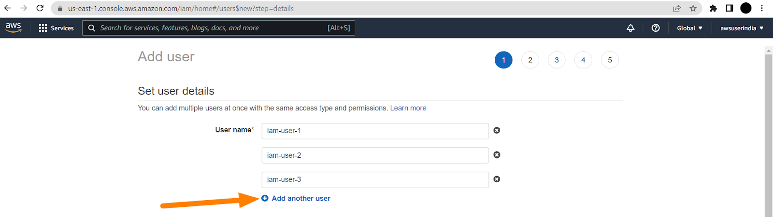Click the iam-user-2 name field

click(x=375, y=155)
